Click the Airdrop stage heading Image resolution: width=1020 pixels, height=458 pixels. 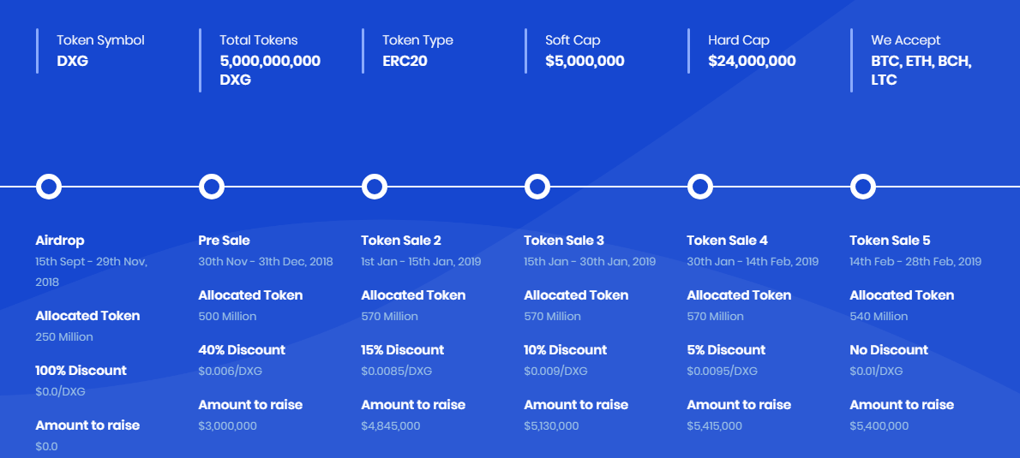point(60,241)
